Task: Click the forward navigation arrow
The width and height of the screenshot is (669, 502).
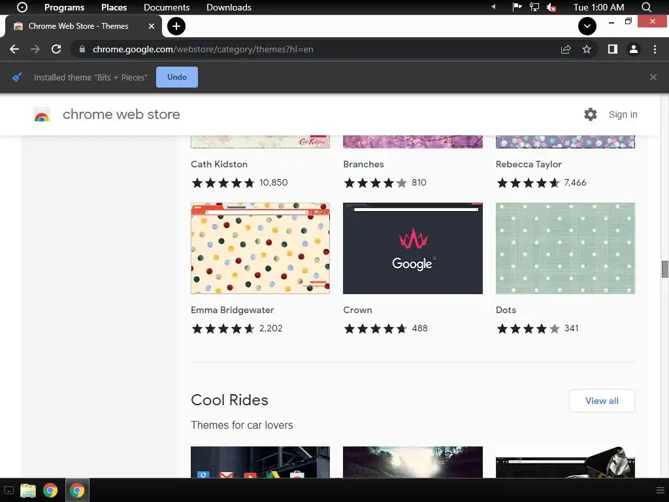Action: pos(35,49)
